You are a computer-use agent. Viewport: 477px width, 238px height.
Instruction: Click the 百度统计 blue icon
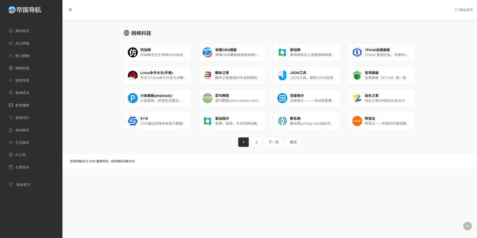tap(282, 98)
